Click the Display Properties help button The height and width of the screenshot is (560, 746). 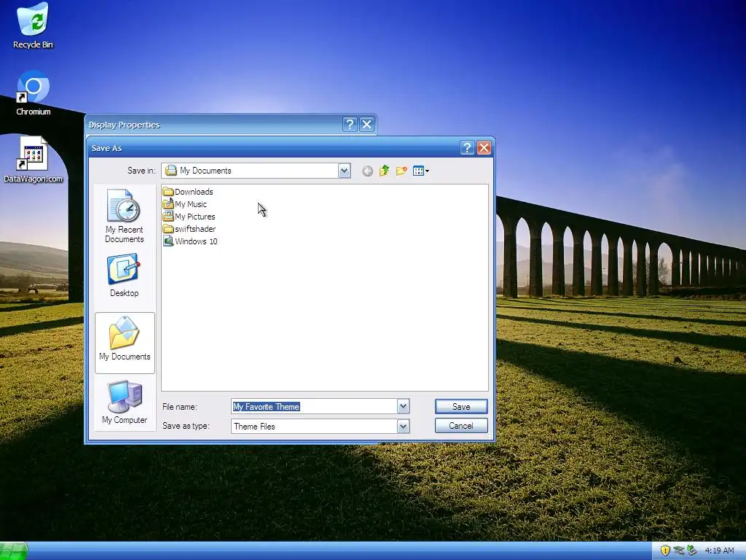350,124
